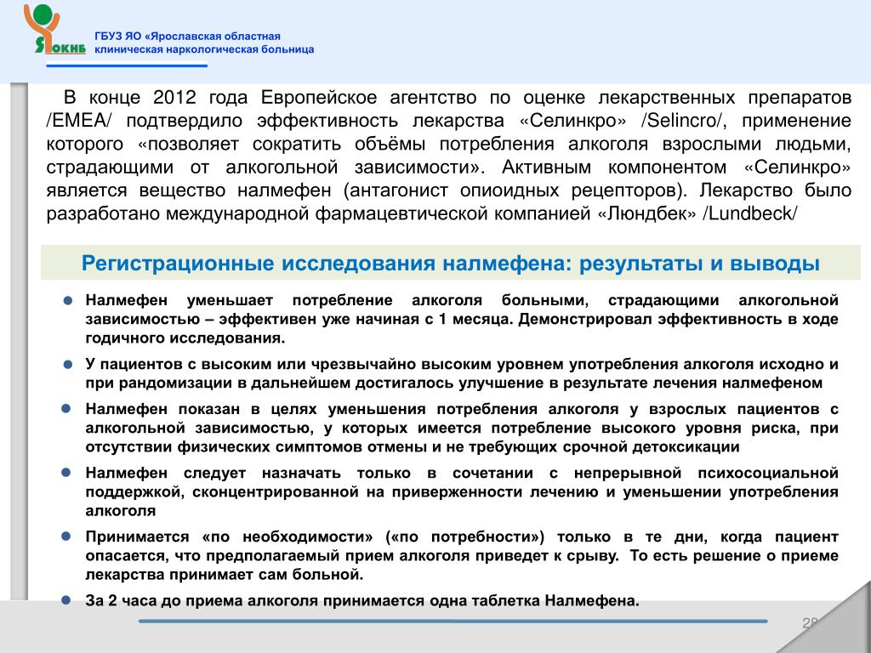Click the slide page number 28
This screenshot has width=871, height=653.
(x=811, y=622)
